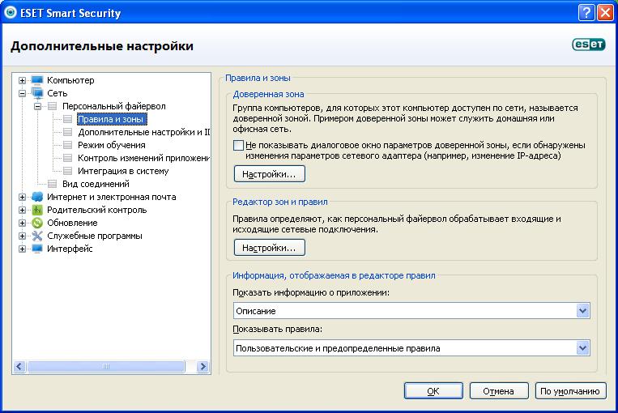This screenshot has height=413, width=618.
Task: Click the Сеть network icon
Action: tap(37, 93)
